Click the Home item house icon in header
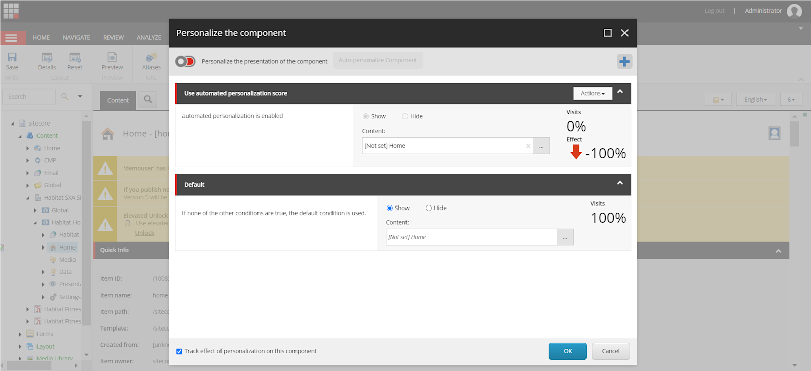The height and width of the screenshot is (371, 811). (x=107, y=134)
